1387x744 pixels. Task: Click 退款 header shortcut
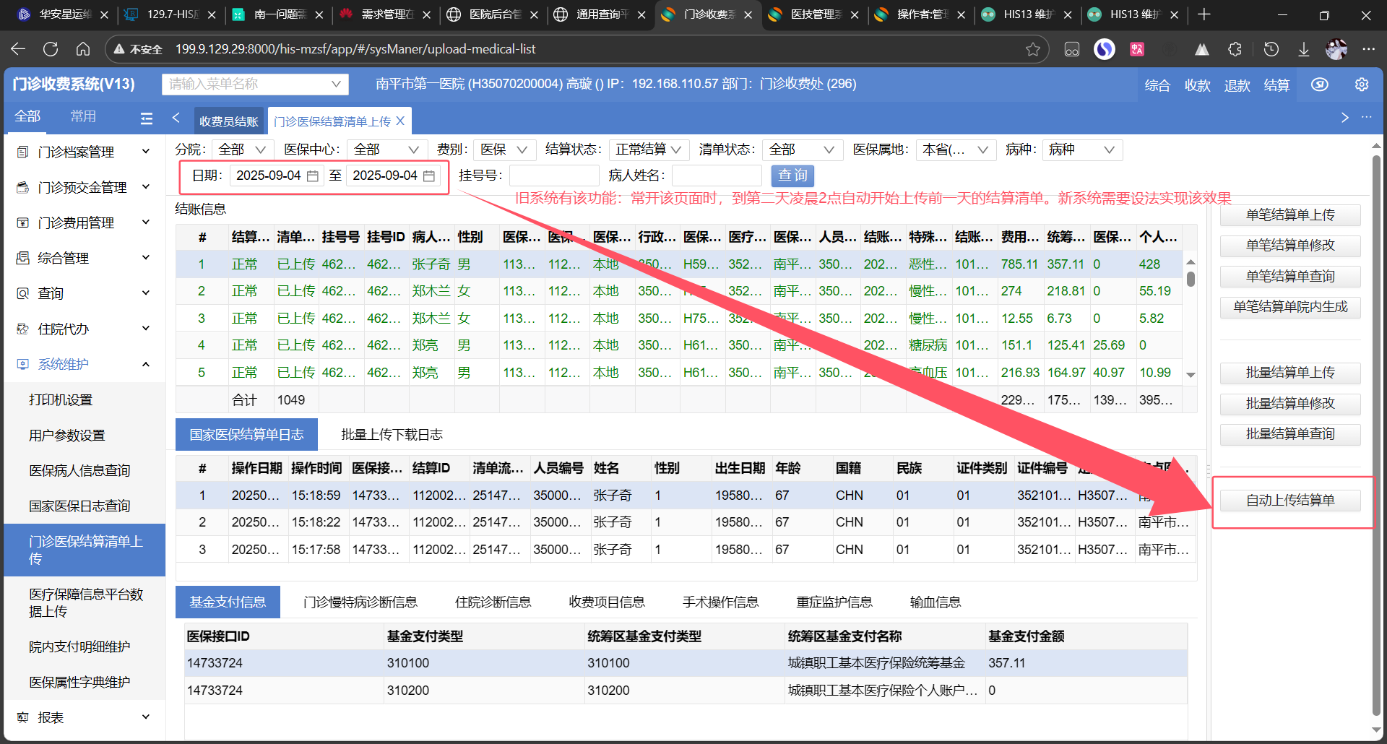[x=1237, y=85]
